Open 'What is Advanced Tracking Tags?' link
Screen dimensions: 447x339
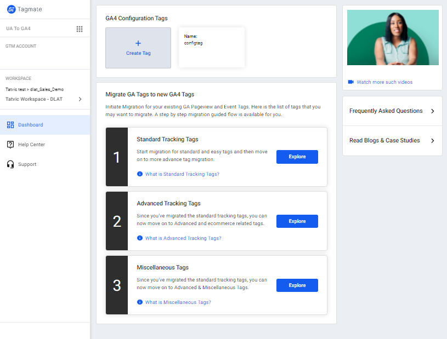click(183, 238)
